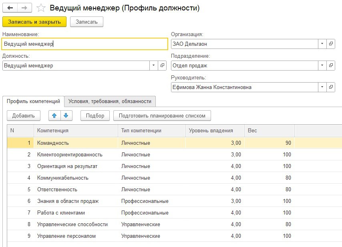The width and height of the screenshot is (342, 247).
Task: Expand the Руководитель dropdown list
Action: tap(323, 87)
